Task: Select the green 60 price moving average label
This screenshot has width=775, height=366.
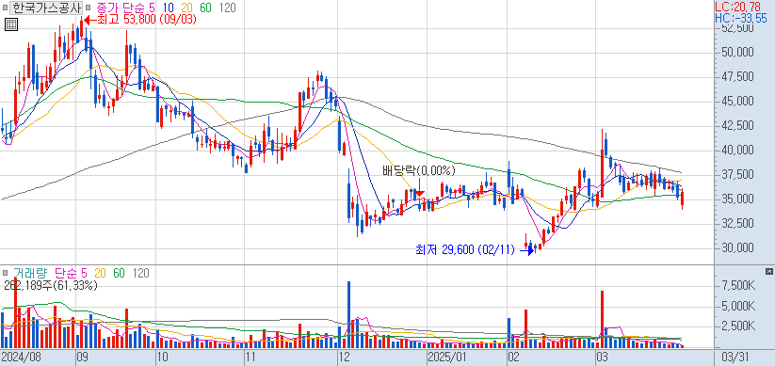Action: coord(206,8)
